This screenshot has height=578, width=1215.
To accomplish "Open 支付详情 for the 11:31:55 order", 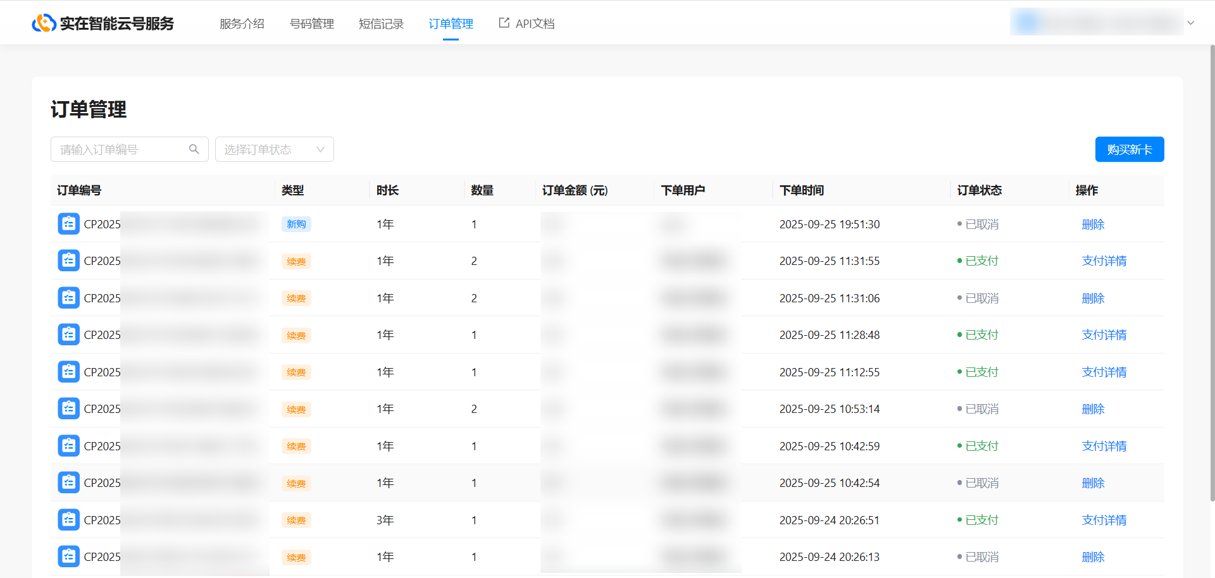I will click(1104, 261).
